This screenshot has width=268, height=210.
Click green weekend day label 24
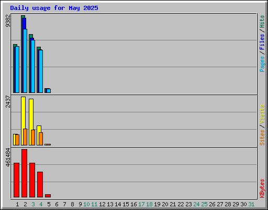[196, 204]
